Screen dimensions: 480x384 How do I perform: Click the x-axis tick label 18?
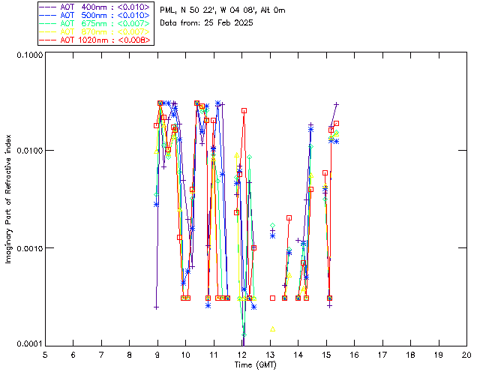[x=410, y=355]
